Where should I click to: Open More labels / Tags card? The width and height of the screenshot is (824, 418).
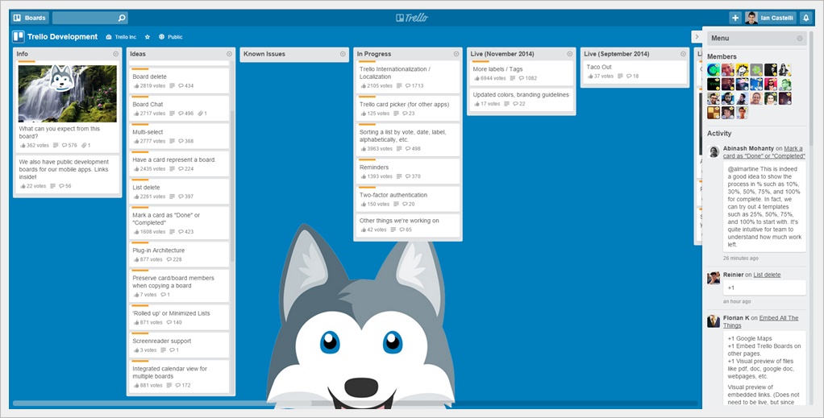tap(522, 73)
